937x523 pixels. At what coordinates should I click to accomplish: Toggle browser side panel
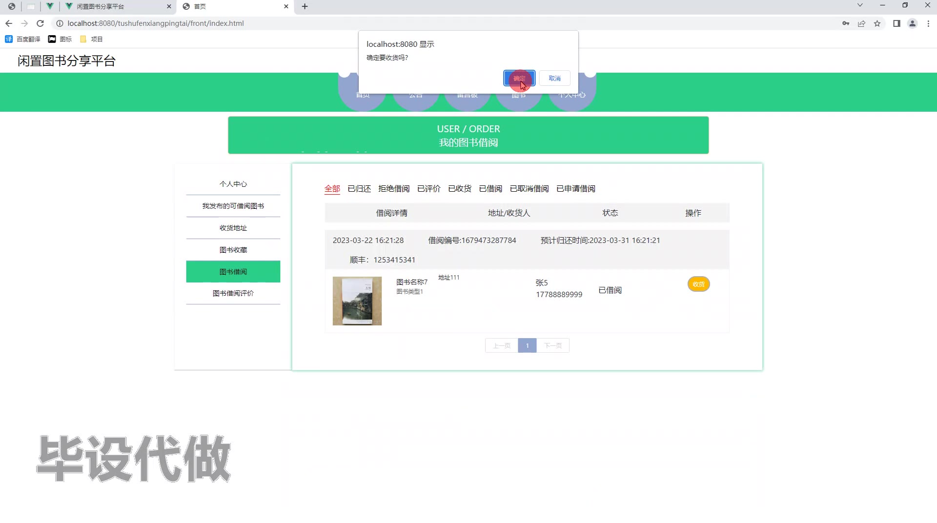pyautogui.click(x=896, y=23)
